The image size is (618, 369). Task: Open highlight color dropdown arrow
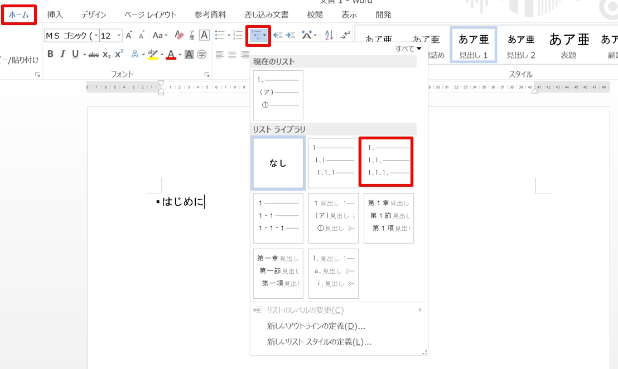(162, 54)
